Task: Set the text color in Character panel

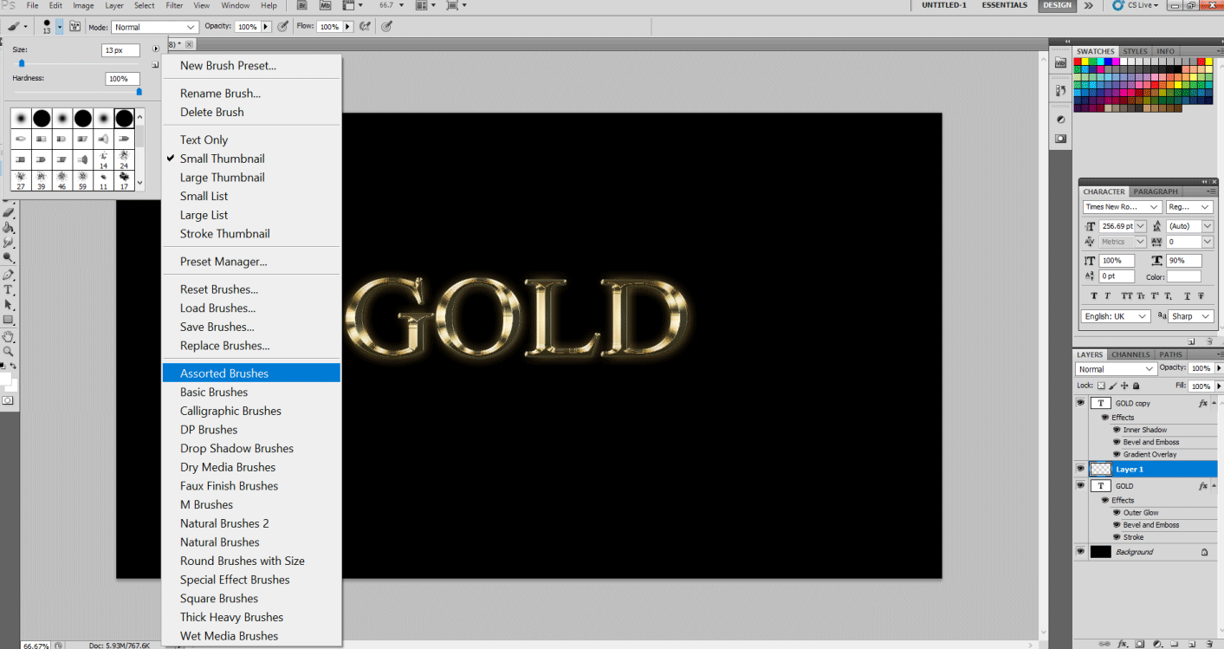Action: click(x=1183, y=276)
